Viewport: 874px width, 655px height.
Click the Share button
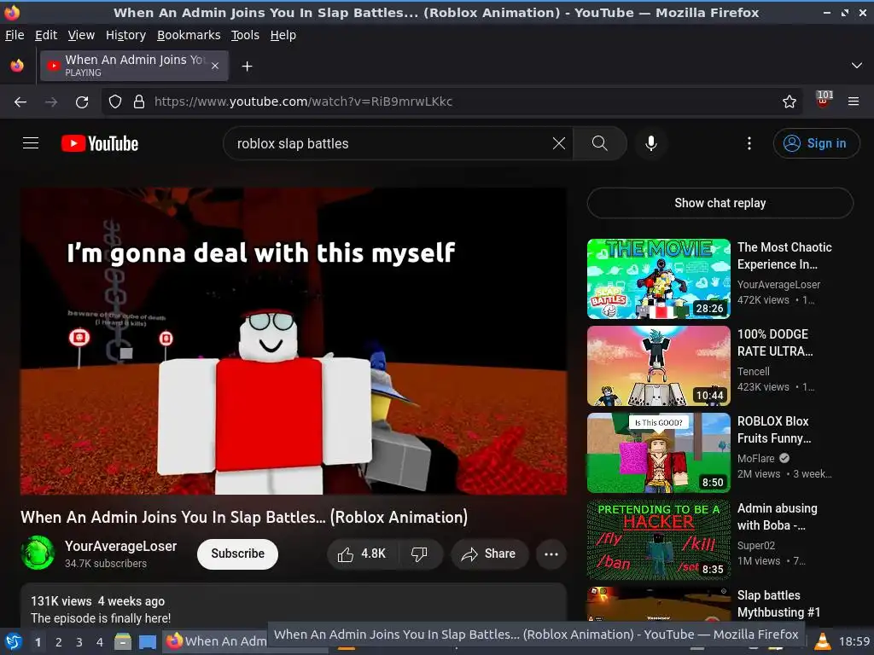pyautogui.click(x=489, y=554)
